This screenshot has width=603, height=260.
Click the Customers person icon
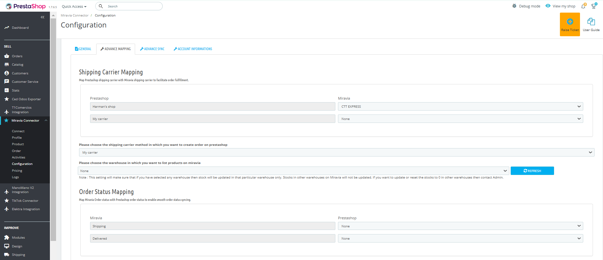coord(6,73)
